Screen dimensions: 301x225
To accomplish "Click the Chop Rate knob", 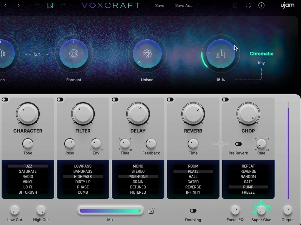I will (261, 144).
